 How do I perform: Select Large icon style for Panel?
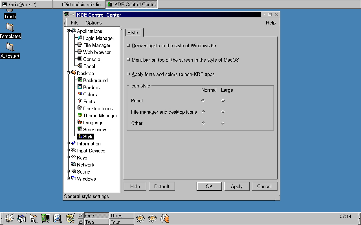(223, 100)
